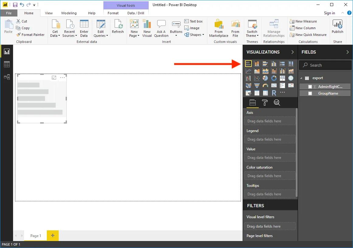
Task: Pick the R script visual
Action: click(274, 93)
